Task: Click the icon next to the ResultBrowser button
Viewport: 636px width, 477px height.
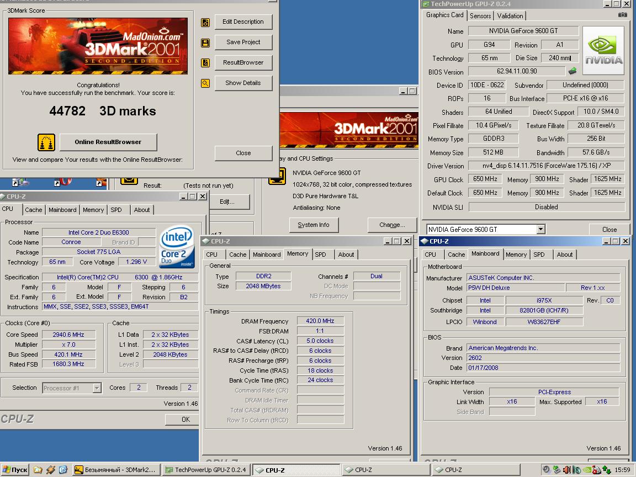Action: (x=205, y=63)
